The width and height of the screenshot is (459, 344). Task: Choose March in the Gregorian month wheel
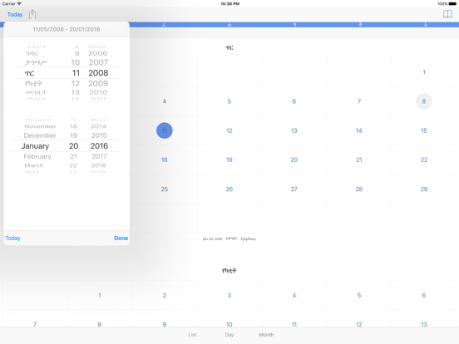(x=34, y=165)
